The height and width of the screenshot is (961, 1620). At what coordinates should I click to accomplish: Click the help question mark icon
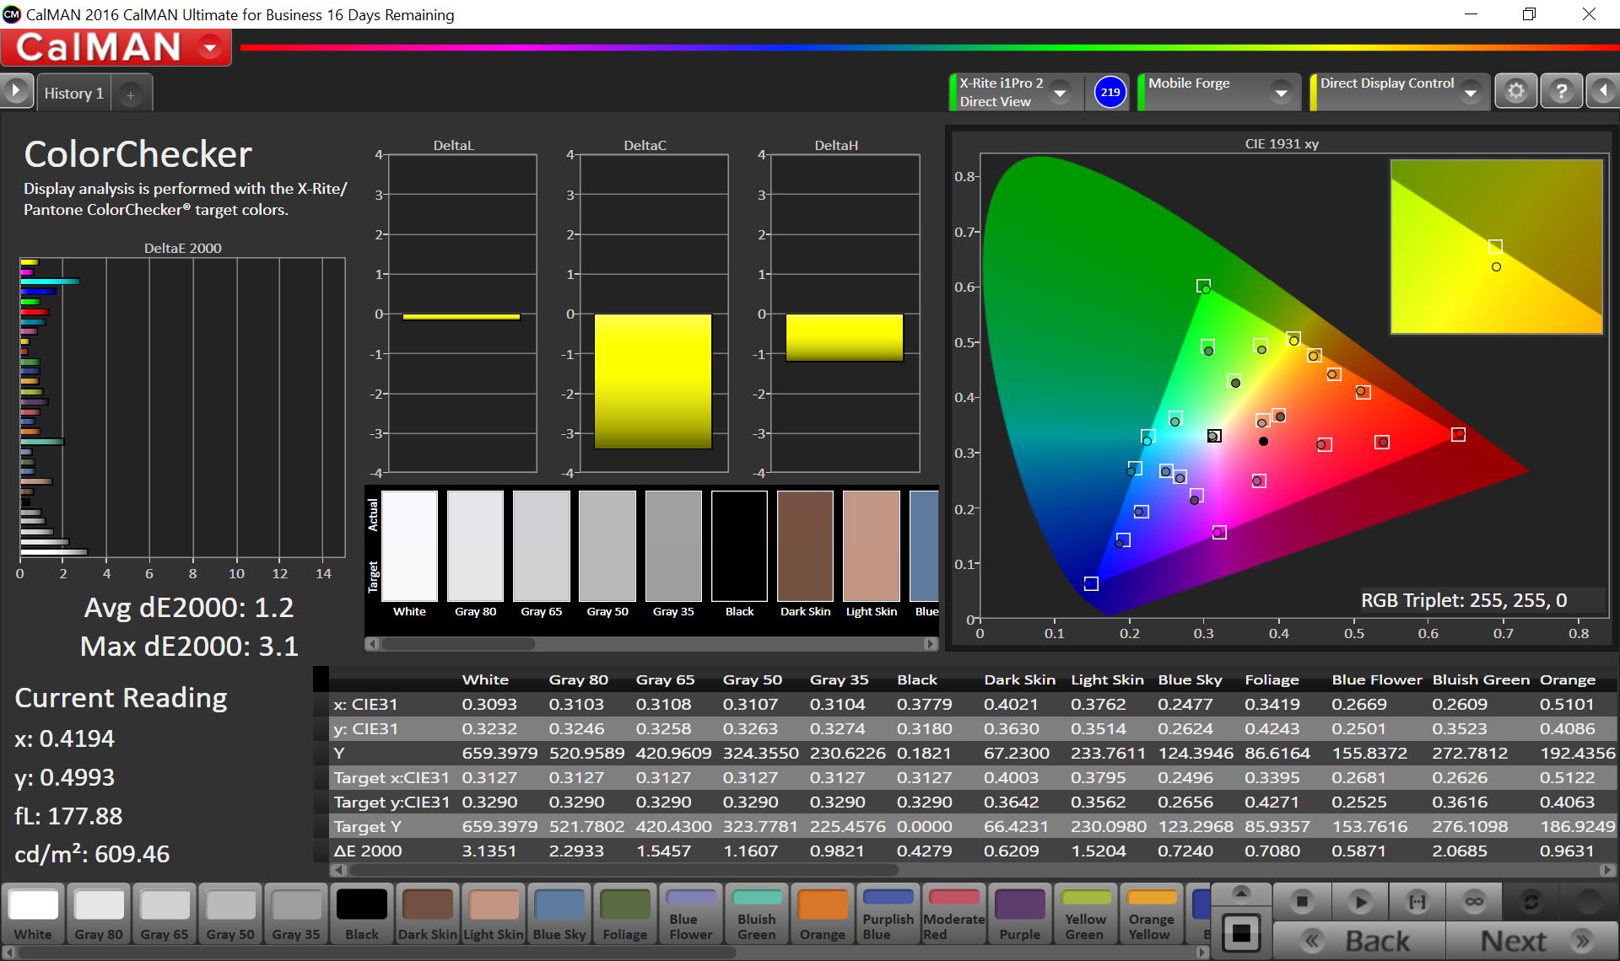(1561, 91)
